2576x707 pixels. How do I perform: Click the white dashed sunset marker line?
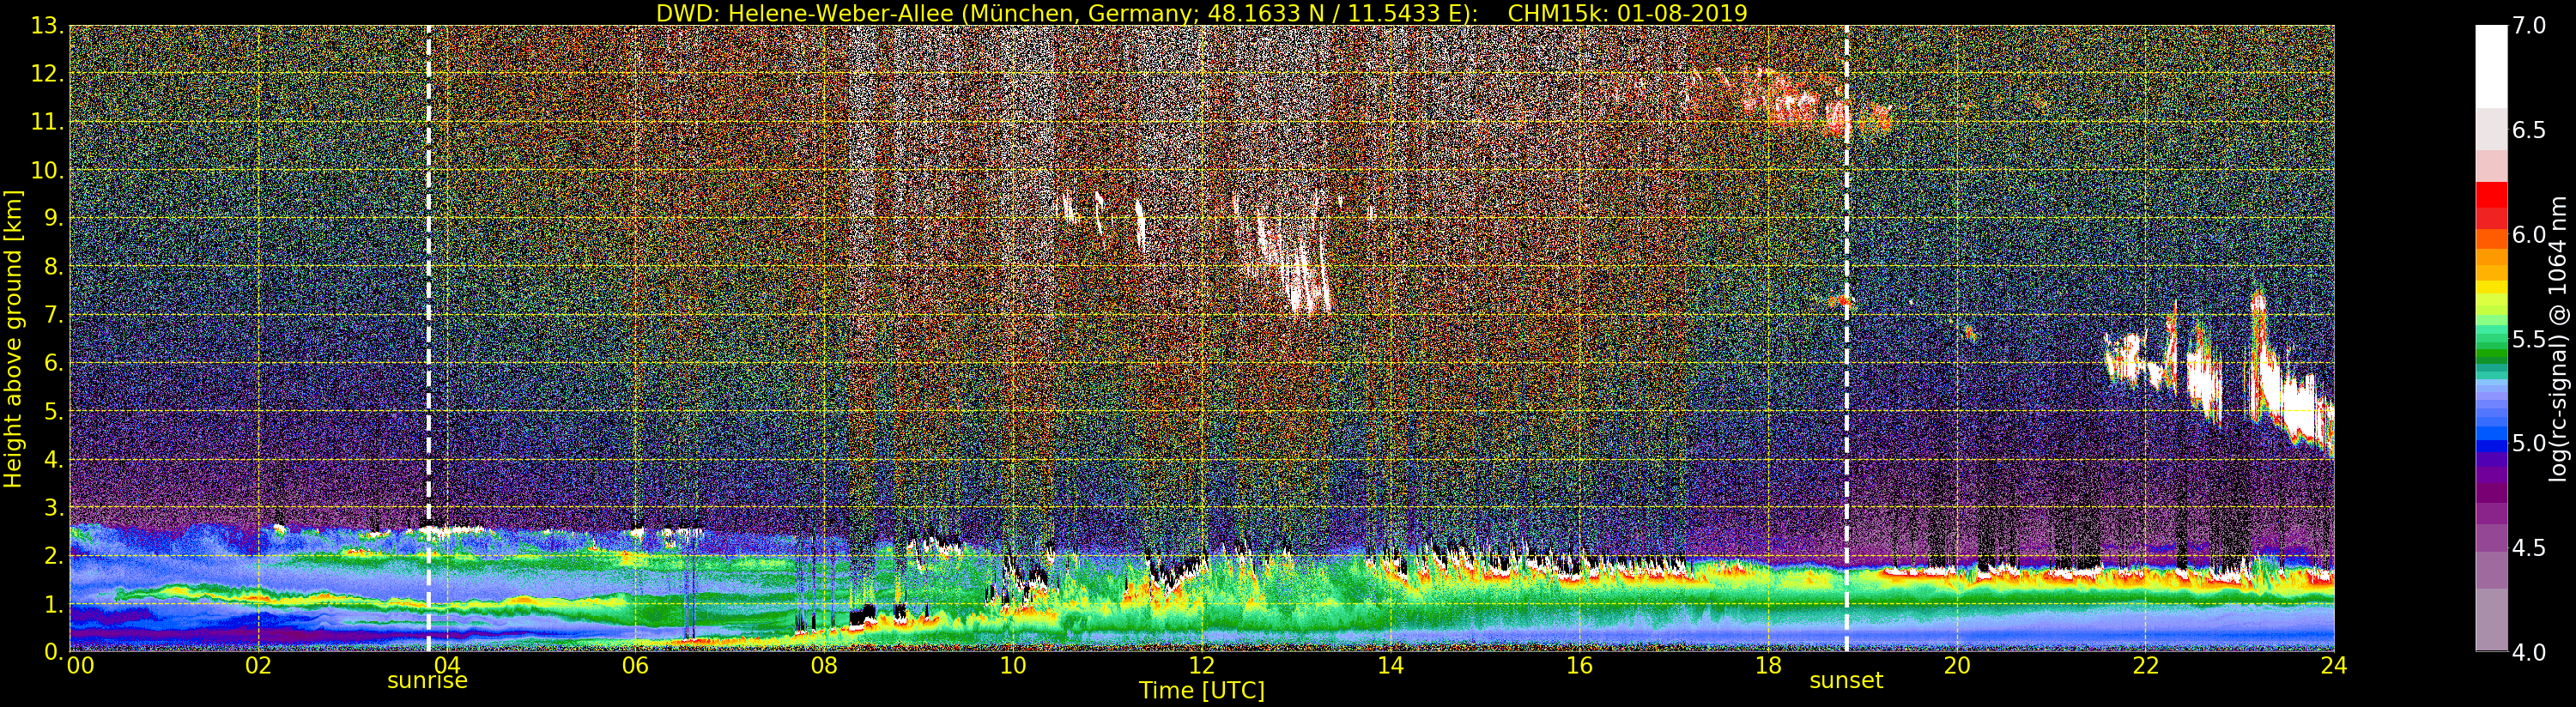point(1846,338)
